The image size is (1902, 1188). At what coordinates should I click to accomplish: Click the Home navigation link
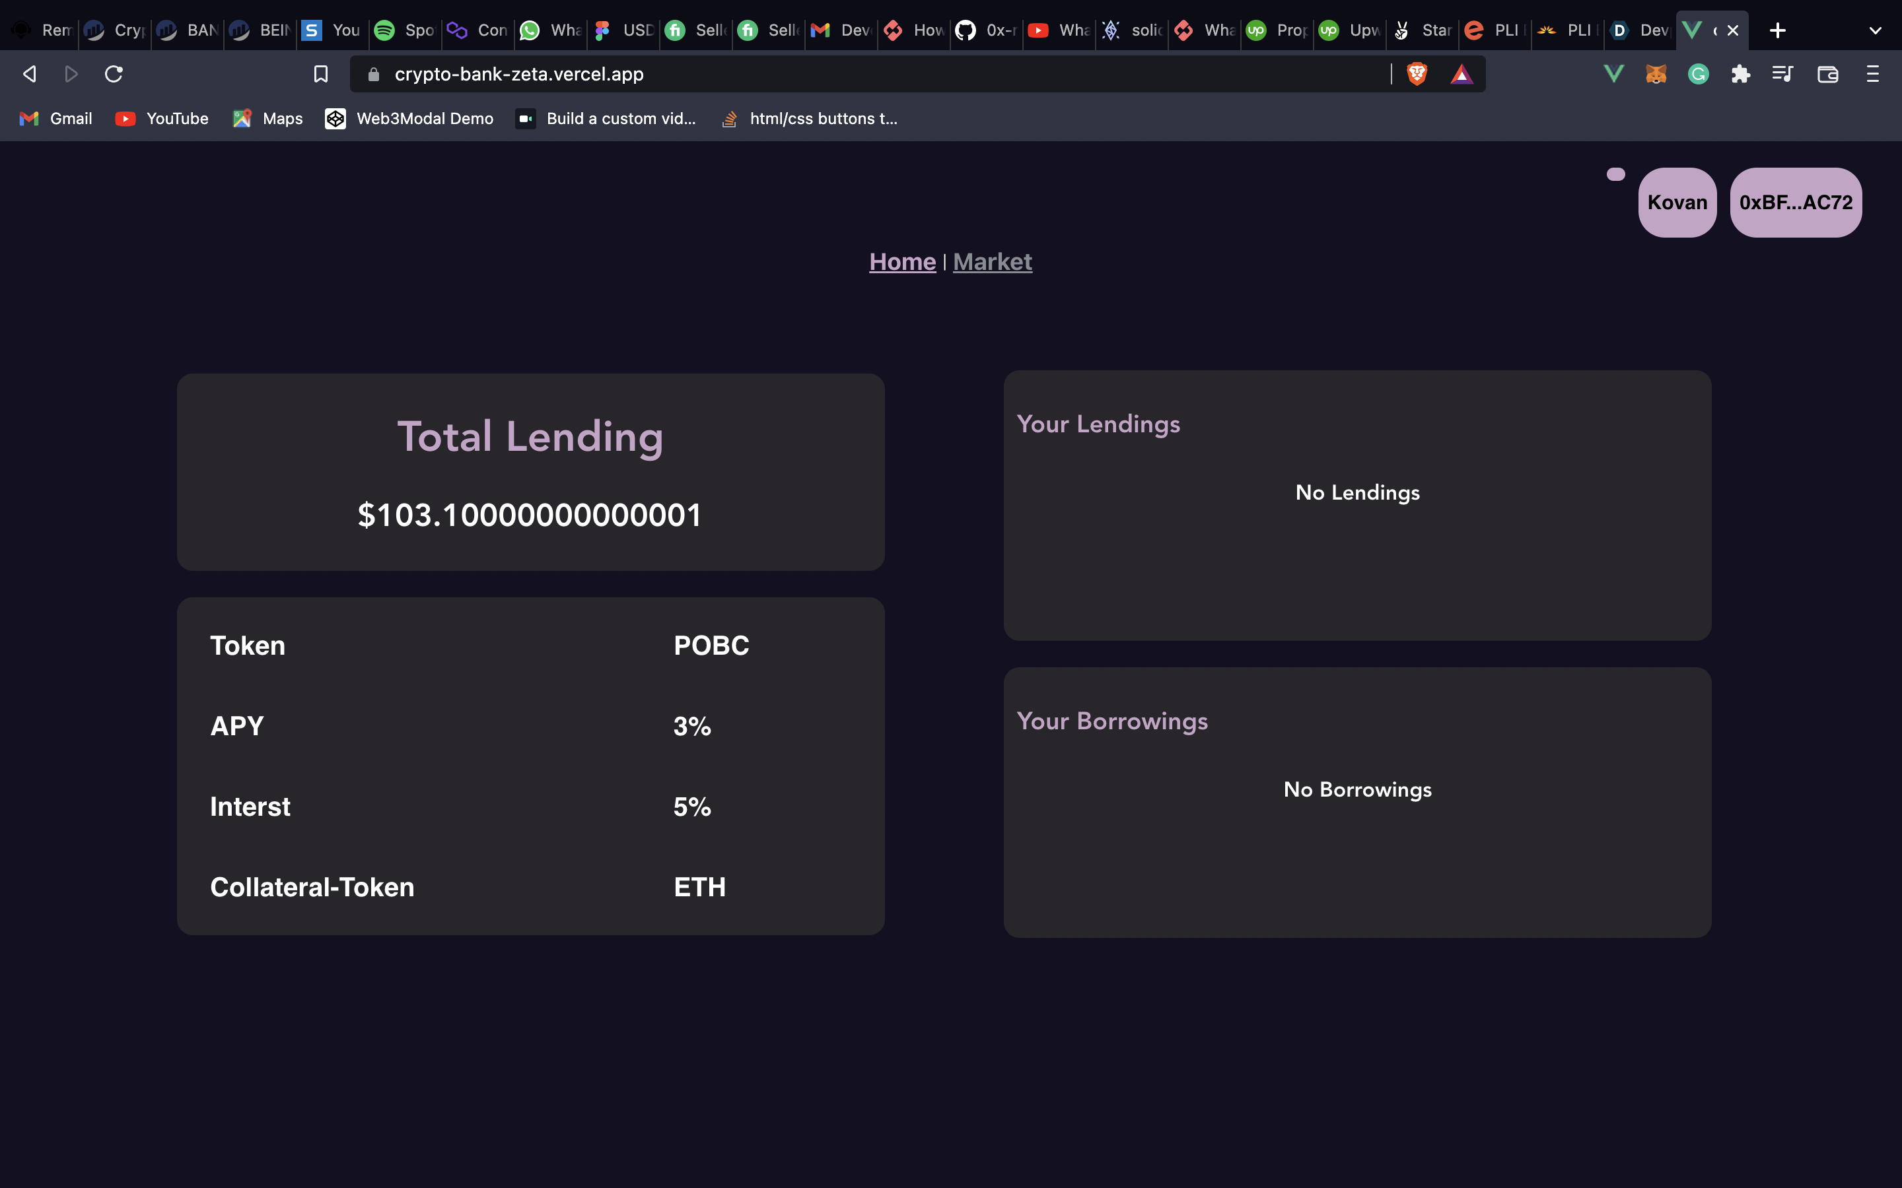point(901,261)
